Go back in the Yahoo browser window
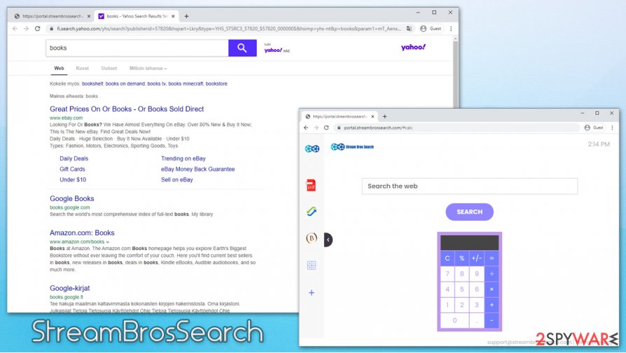 coord(15,29)
